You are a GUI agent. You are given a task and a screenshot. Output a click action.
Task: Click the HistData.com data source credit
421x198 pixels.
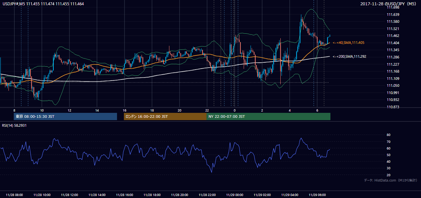(x=390, y=180)
